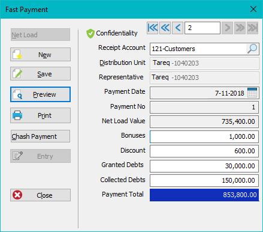Click the Bonuses label

[x=133, y=135]
